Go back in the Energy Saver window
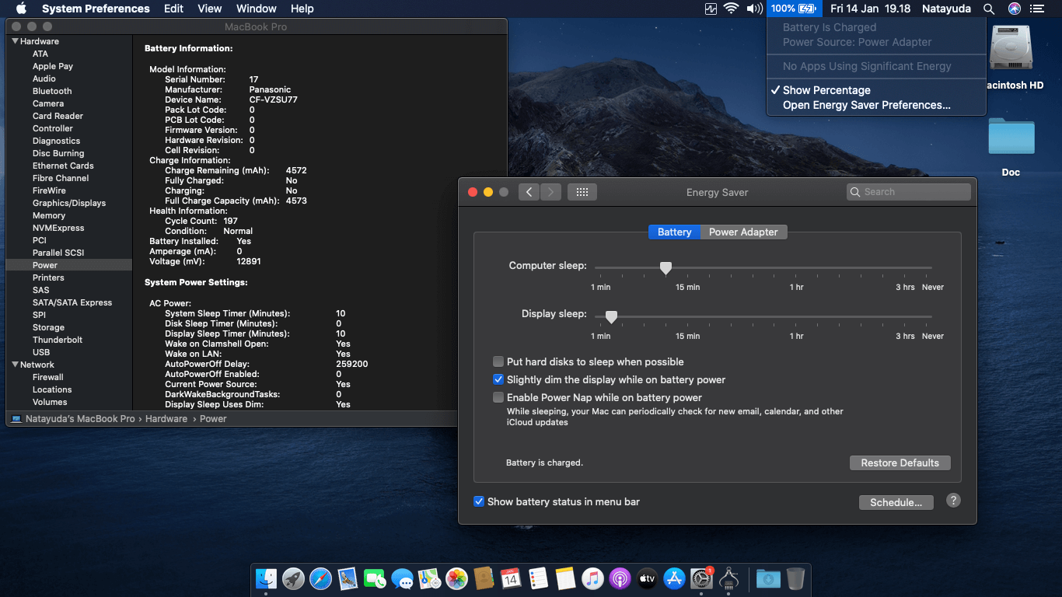 (x=529, y=192)
